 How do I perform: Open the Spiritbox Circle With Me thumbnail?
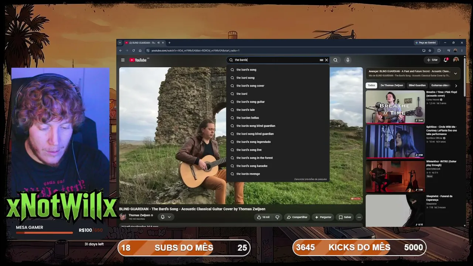pos(395,141)
